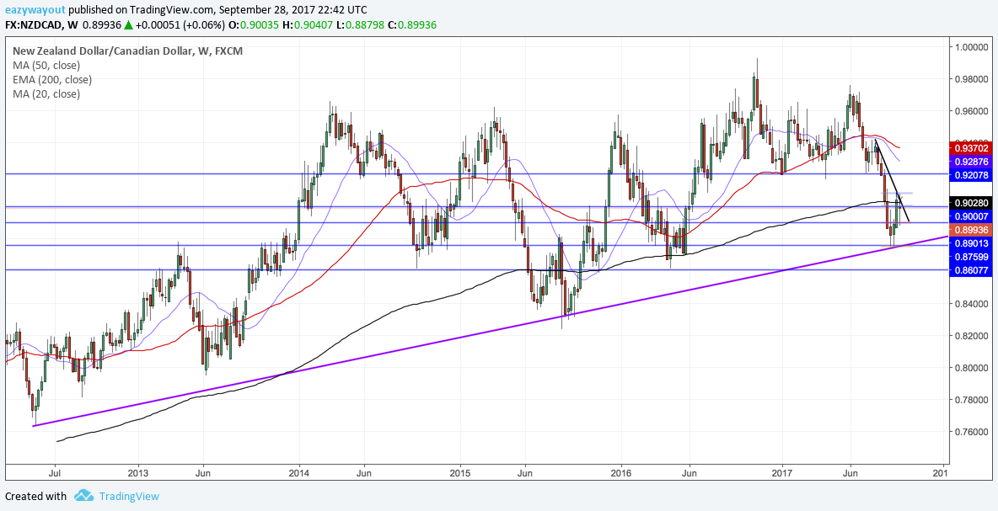Click the 0.76000 price axis value
The height and width of the screenshot is (511, 998).
coord(971,432)
